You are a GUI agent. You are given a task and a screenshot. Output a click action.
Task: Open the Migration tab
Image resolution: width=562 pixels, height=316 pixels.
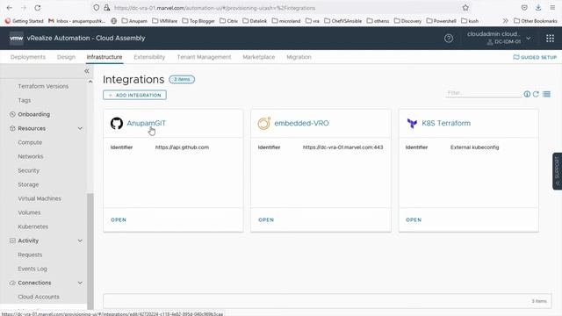point(299,57)
